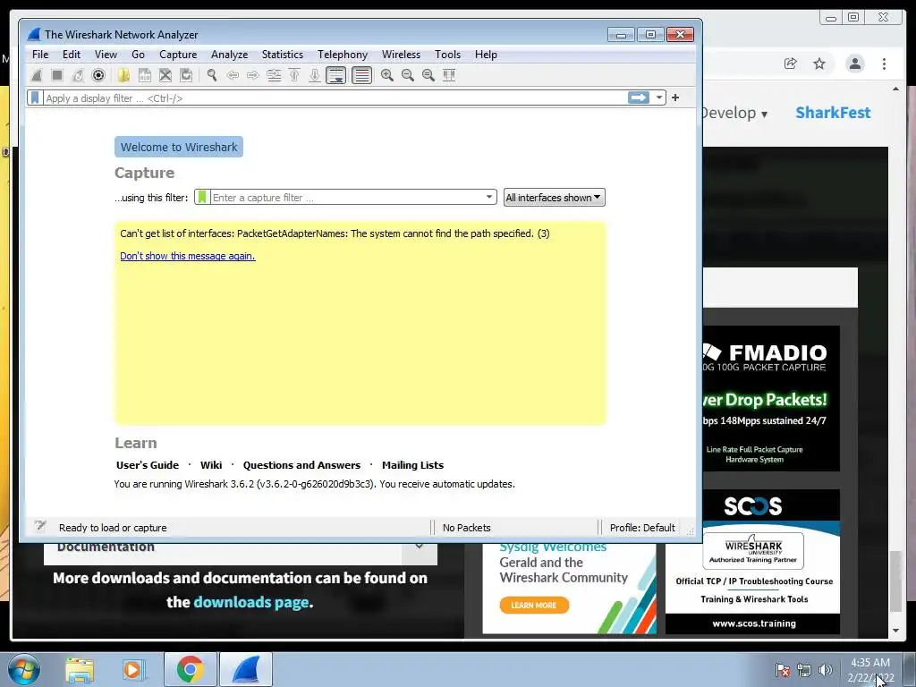Screen dimensions: 916x687
Task: Open capture file properties icon in status bar
Action: point(39,526)
